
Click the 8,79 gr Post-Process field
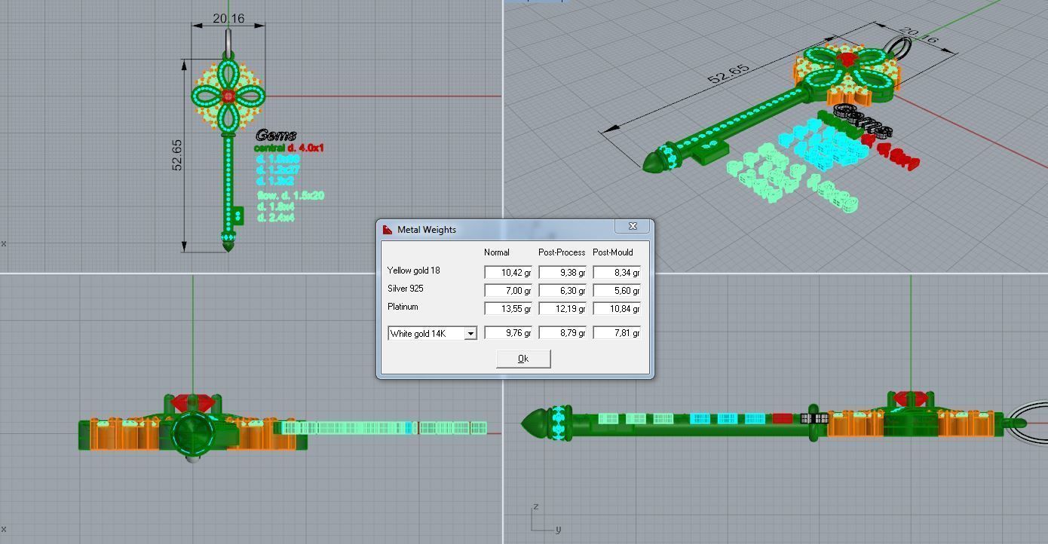tap(562, 332)
